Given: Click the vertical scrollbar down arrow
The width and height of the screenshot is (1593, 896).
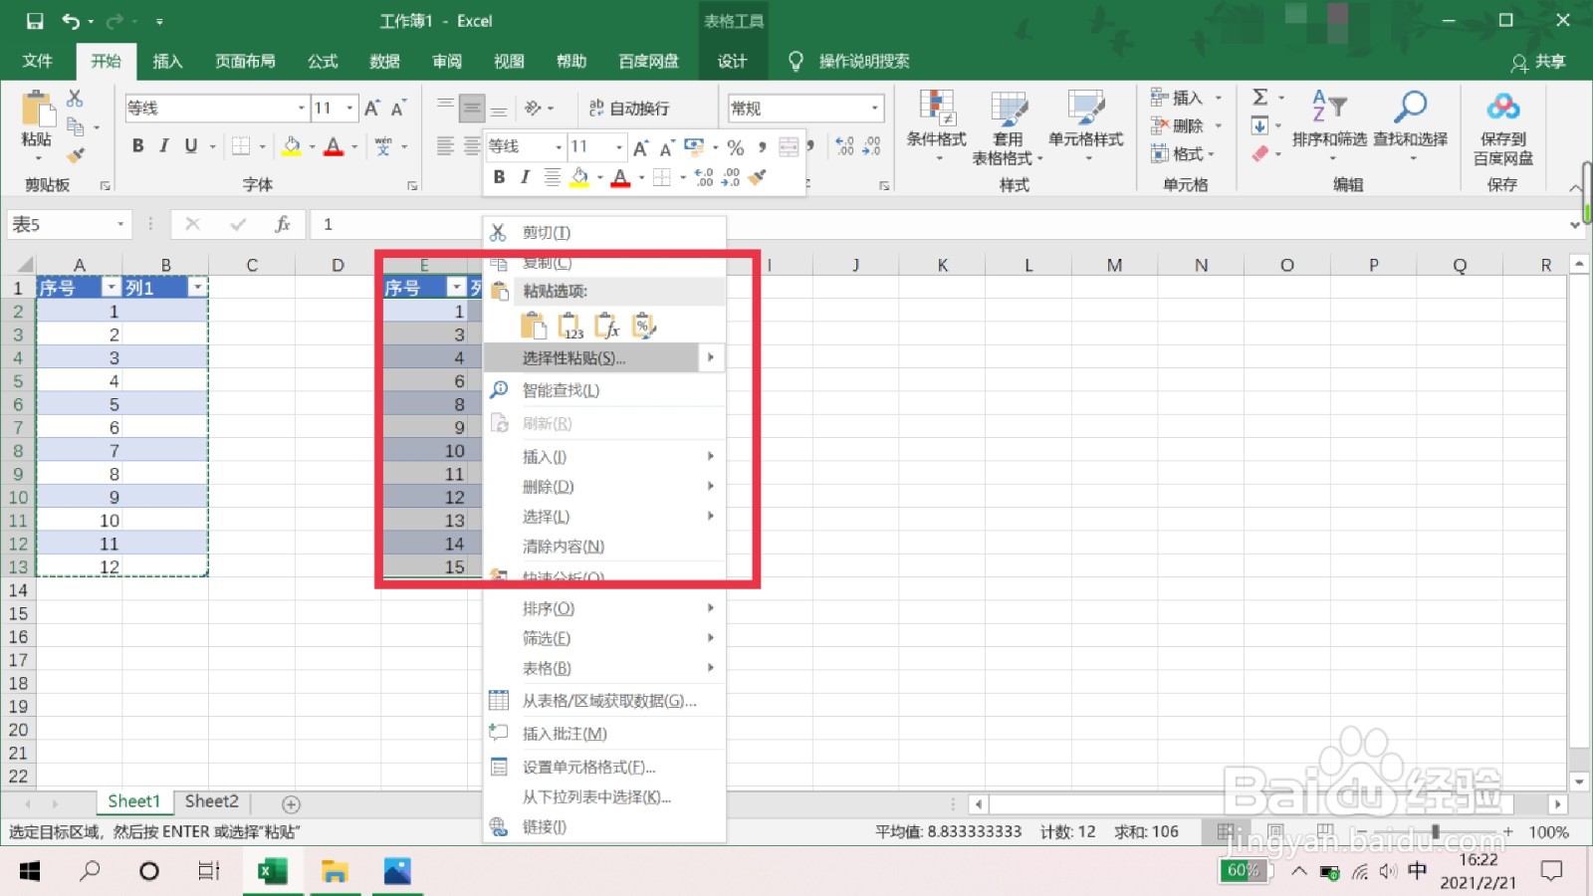Looking at the screenshot, I should [1578, 782].
